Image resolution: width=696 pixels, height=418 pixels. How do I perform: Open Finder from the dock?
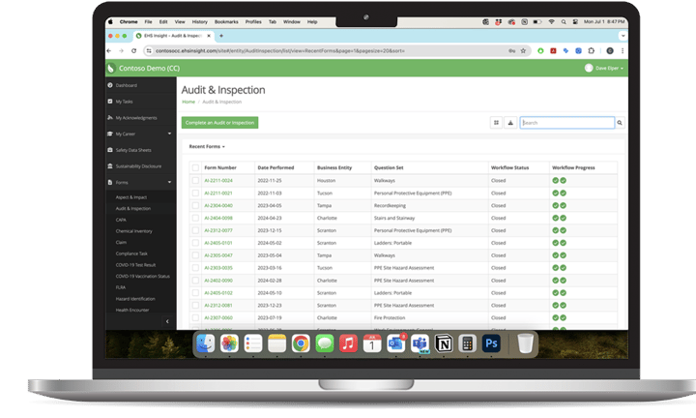coord(205,343)
